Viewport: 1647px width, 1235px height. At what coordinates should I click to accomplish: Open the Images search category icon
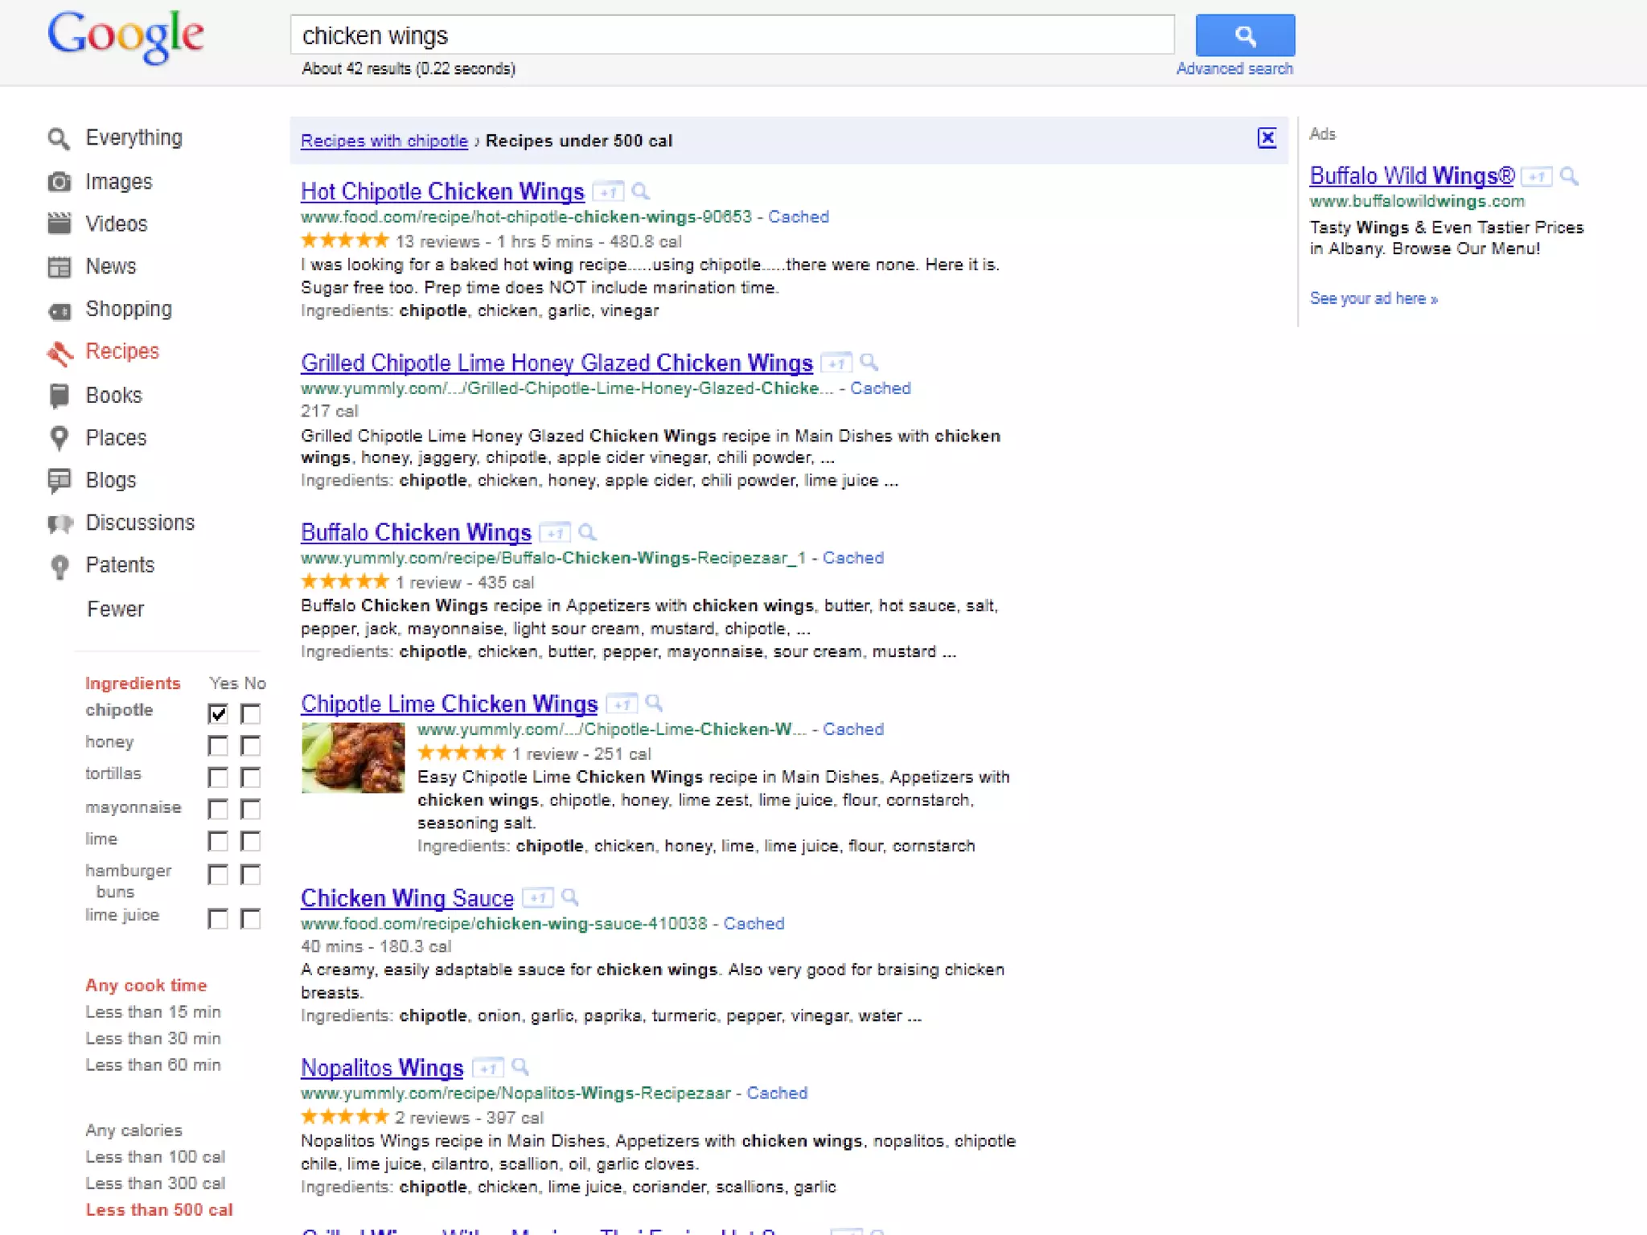[x=59, y=182]
